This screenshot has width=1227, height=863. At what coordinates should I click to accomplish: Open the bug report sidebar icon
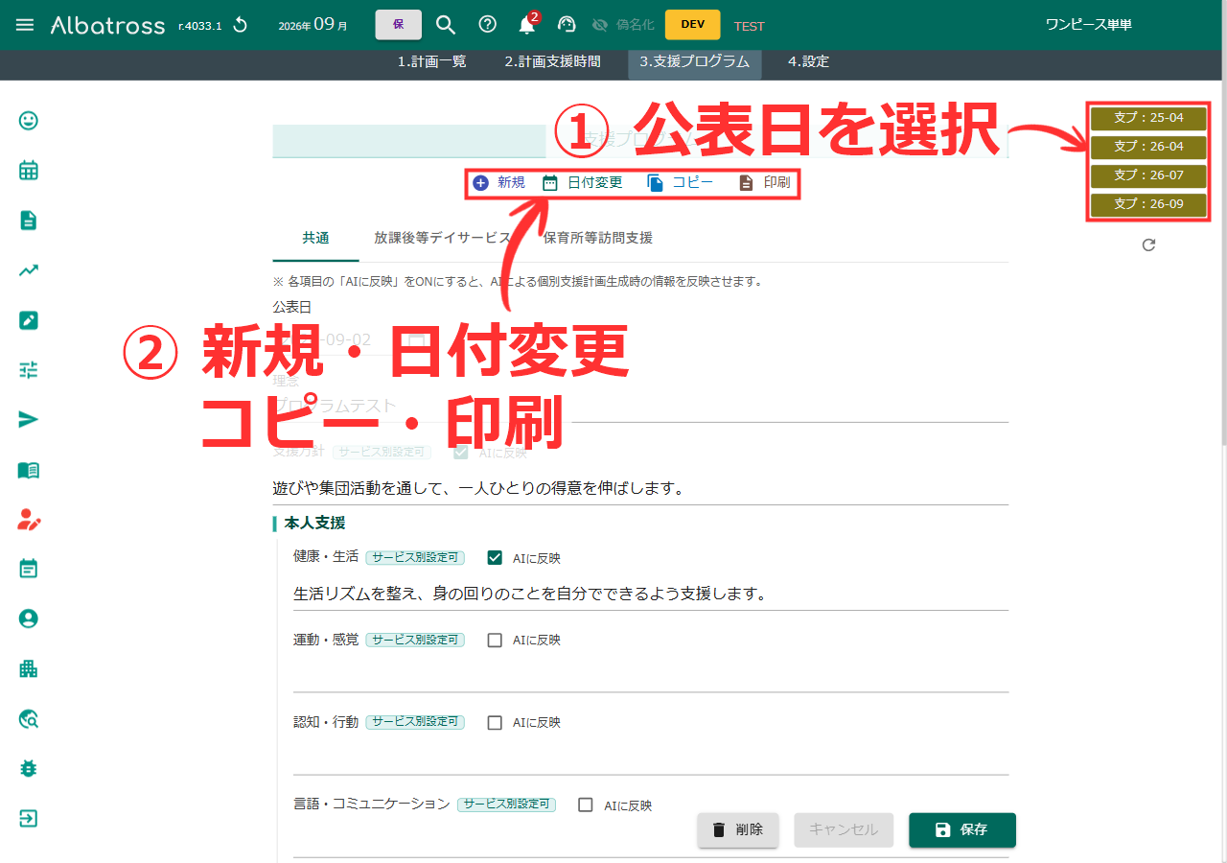[x=29, y=769]
